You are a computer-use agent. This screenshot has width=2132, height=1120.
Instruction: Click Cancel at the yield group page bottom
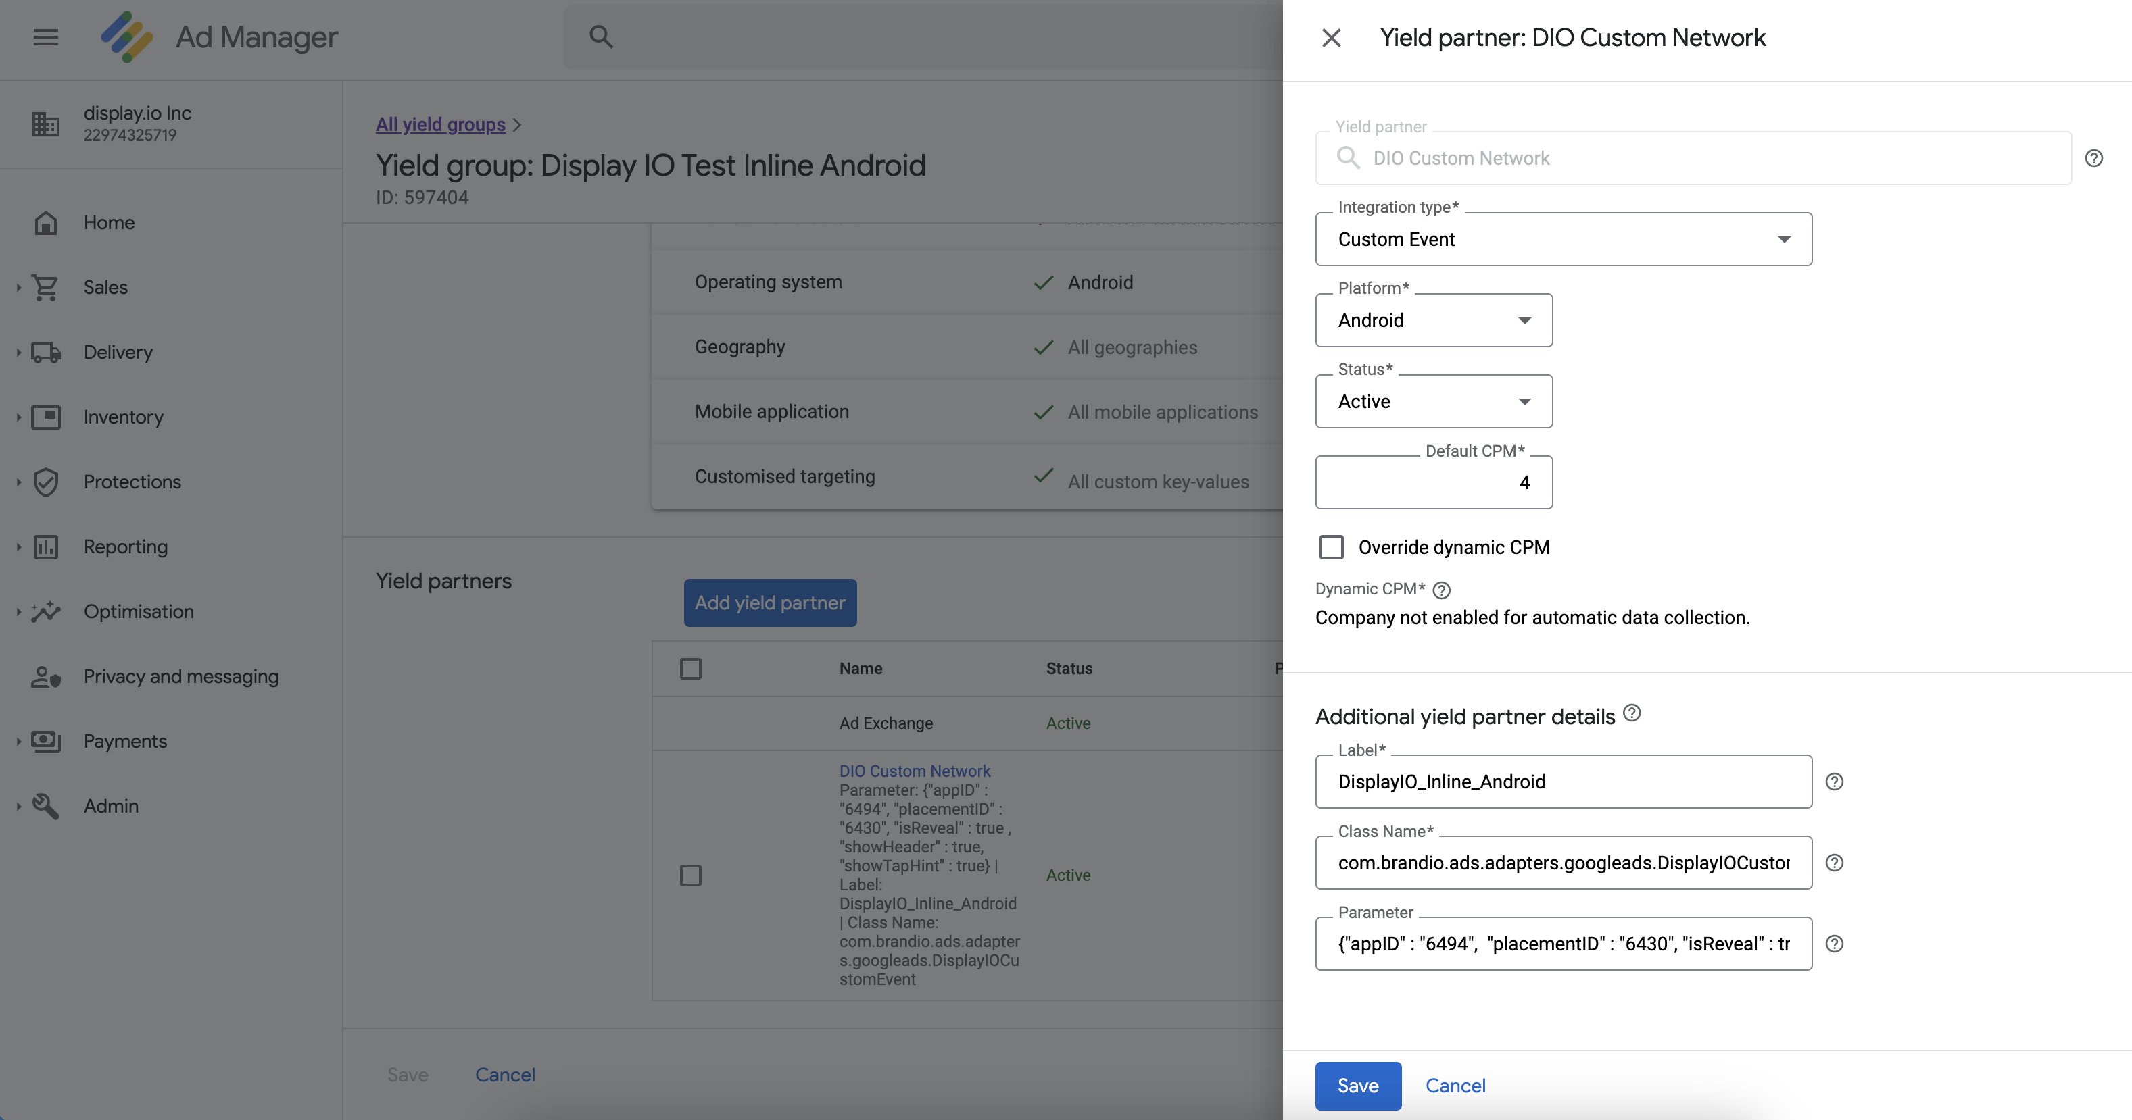(505, 1075)
